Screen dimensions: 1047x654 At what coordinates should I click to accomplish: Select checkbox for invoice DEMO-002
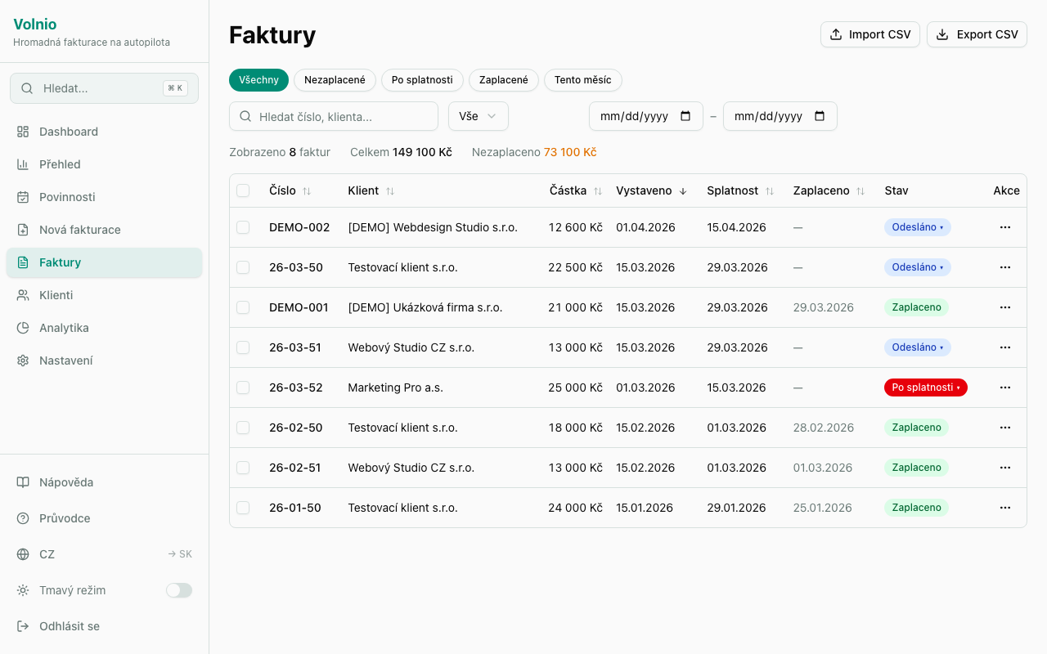coord(243,227)
